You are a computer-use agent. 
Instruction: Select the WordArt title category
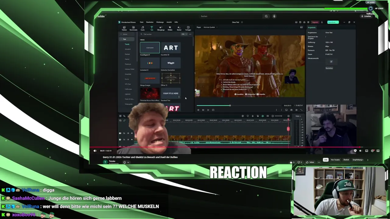(x=128, y=49)
